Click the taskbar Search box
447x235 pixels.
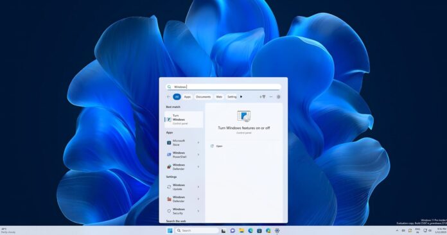(x=197, y=231)
